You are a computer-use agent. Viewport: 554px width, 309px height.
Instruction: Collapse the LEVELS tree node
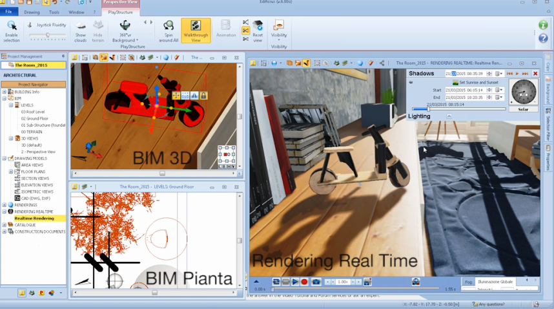point(11,105)
